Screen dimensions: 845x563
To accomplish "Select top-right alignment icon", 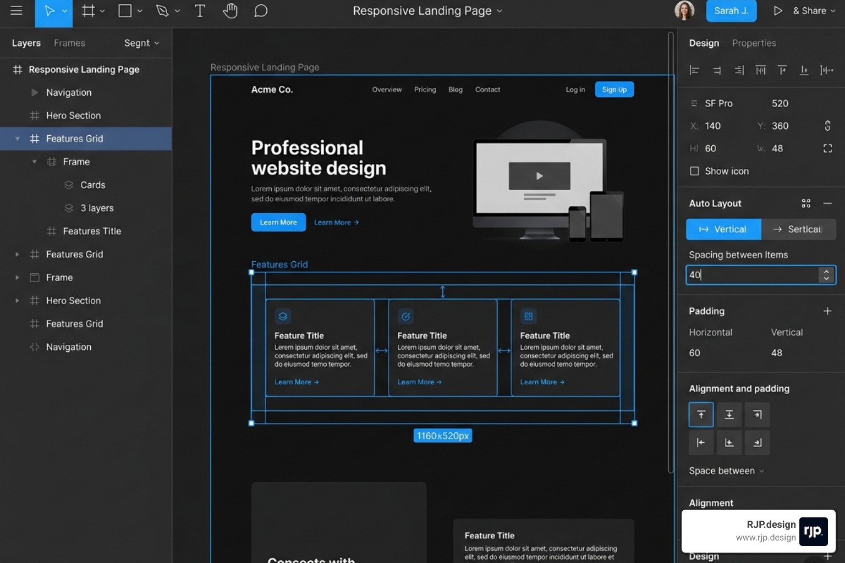I will click(757, 415).
